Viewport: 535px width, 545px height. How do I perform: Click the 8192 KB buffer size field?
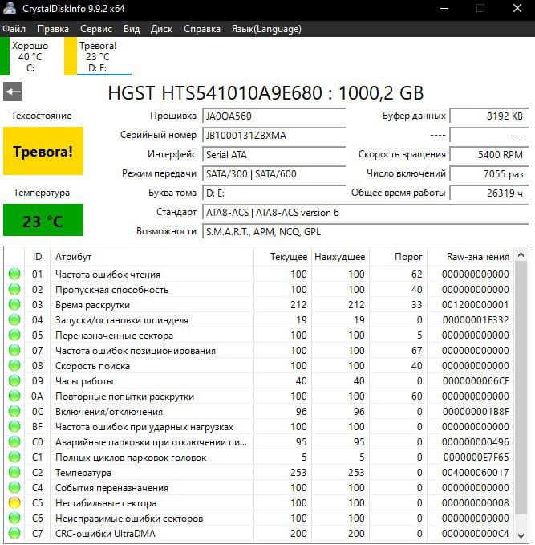(489, 116)
